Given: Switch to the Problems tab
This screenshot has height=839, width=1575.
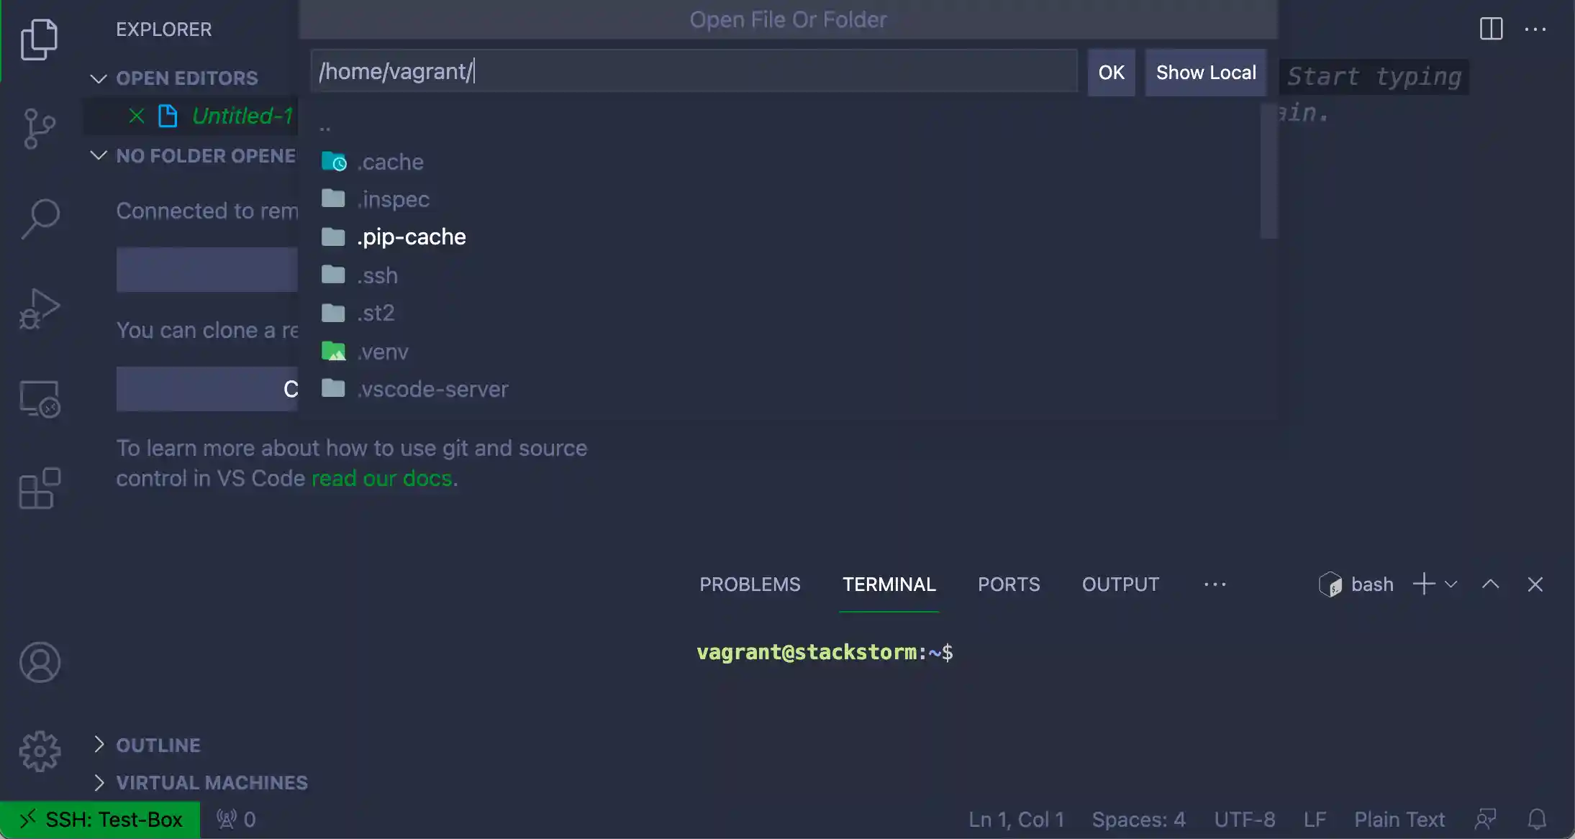Looking at the screenshot, I should (750, 584).
